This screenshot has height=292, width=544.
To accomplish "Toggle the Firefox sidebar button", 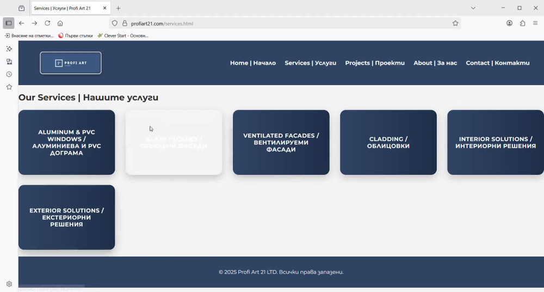I will [x=9, y=23].
